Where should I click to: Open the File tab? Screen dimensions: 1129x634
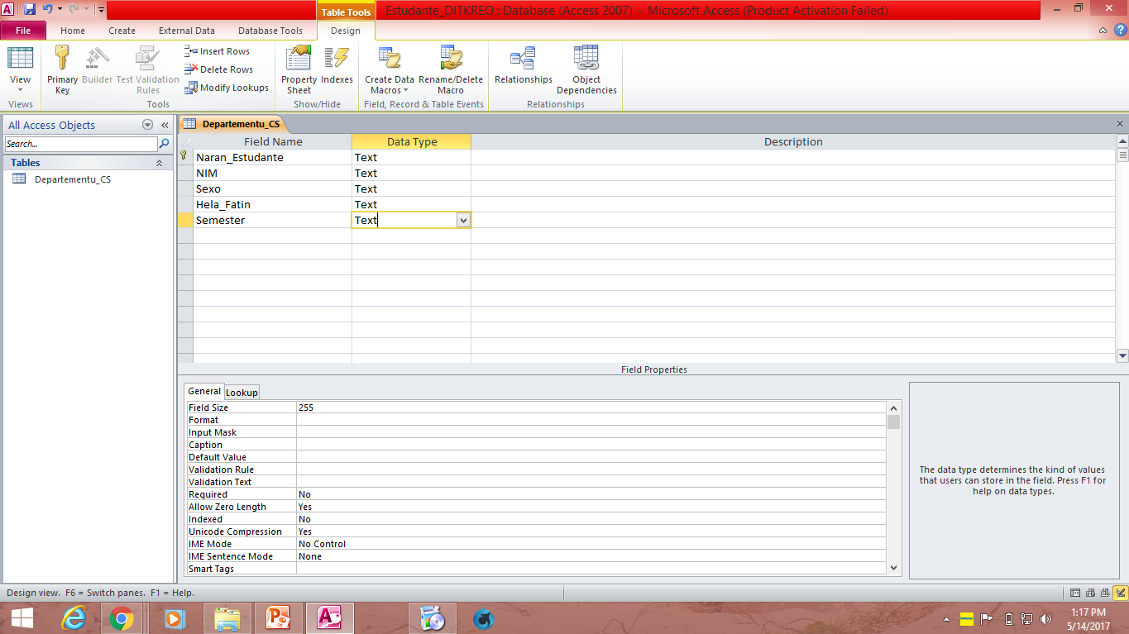click(23, 31)
